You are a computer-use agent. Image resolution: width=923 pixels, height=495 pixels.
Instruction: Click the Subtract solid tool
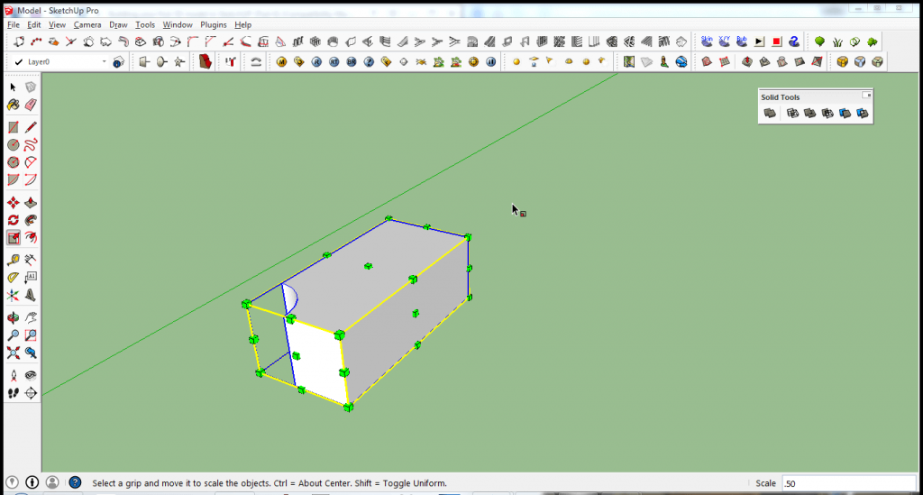827,113
